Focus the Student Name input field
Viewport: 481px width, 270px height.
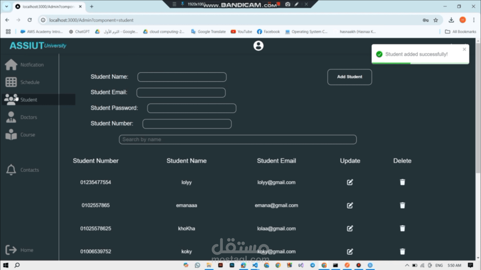pyautogui.click(x=182, y=77)
